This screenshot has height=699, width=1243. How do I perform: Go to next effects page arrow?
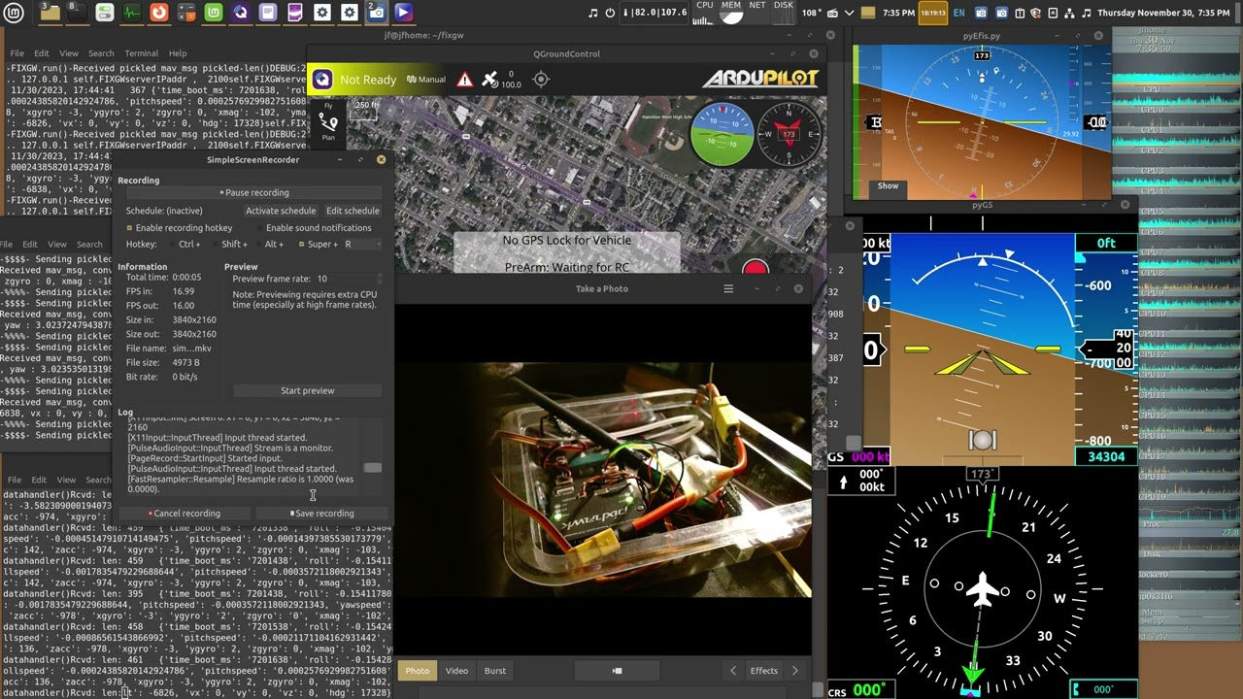[794, 670]
